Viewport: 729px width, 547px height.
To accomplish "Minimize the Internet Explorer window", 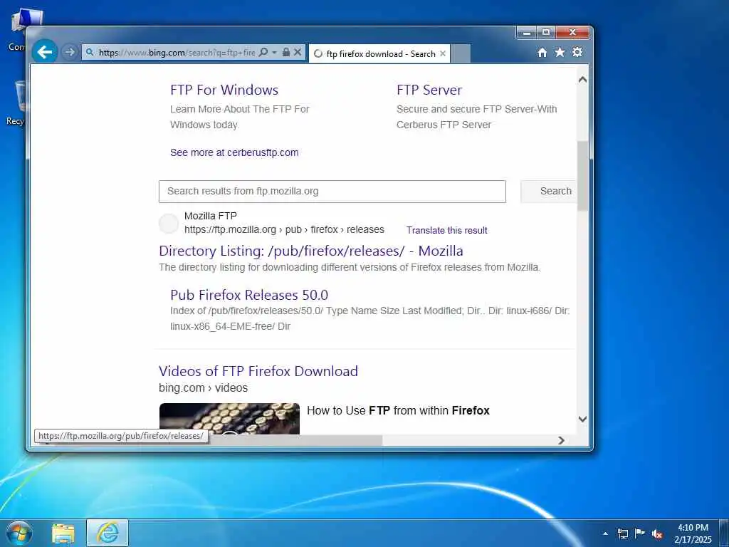I will (x=527, y=33).
